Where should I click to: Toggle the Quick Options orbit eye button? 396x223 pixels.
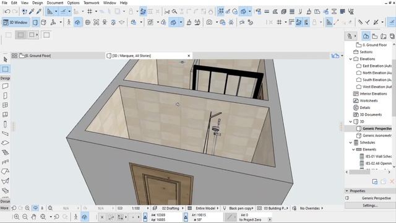(x=35, y=208)
